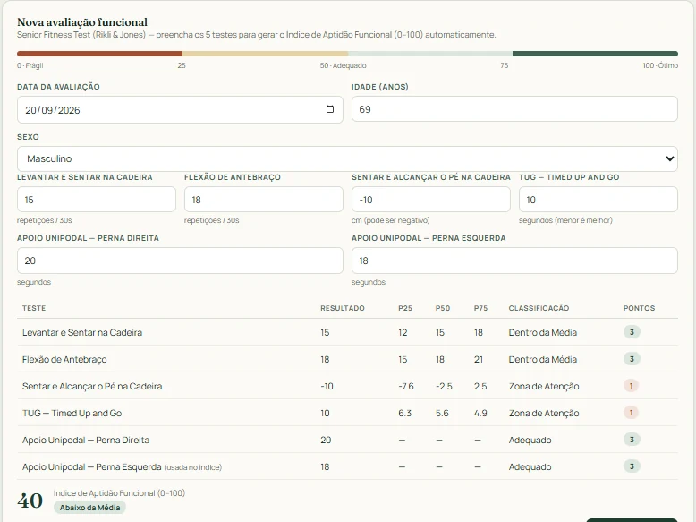Click points badge in Levantar e Sentar row
Viewport: 696px width, 522px height.
pyautogui.click(x=632, y=332)
